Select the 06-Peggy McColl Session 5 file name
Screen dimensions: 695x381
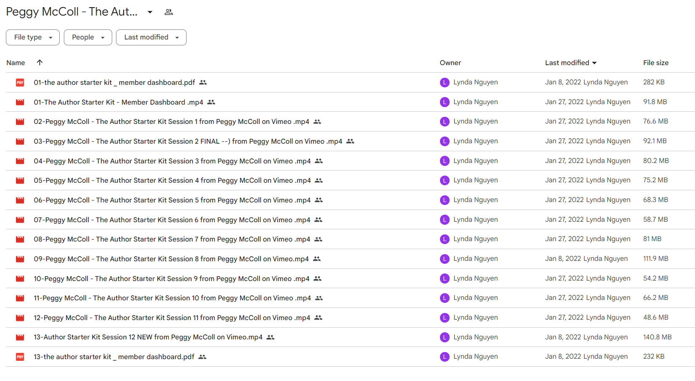click(172, 200)
